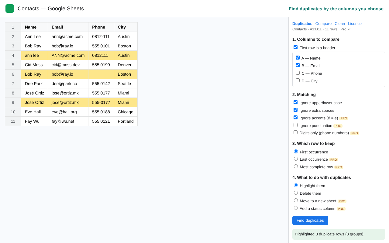389x243 pixels.
Task: Select highlighted cell ANN@acme.com
Action: tap(68, 55)
